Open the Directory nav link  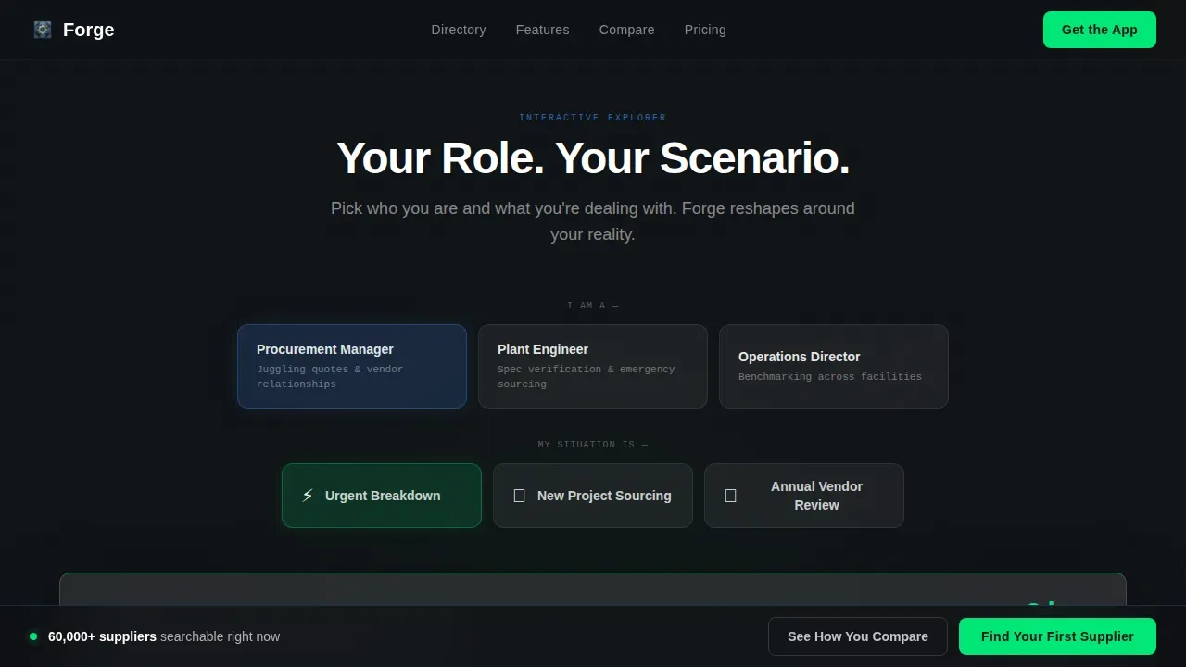click(459, 30)
